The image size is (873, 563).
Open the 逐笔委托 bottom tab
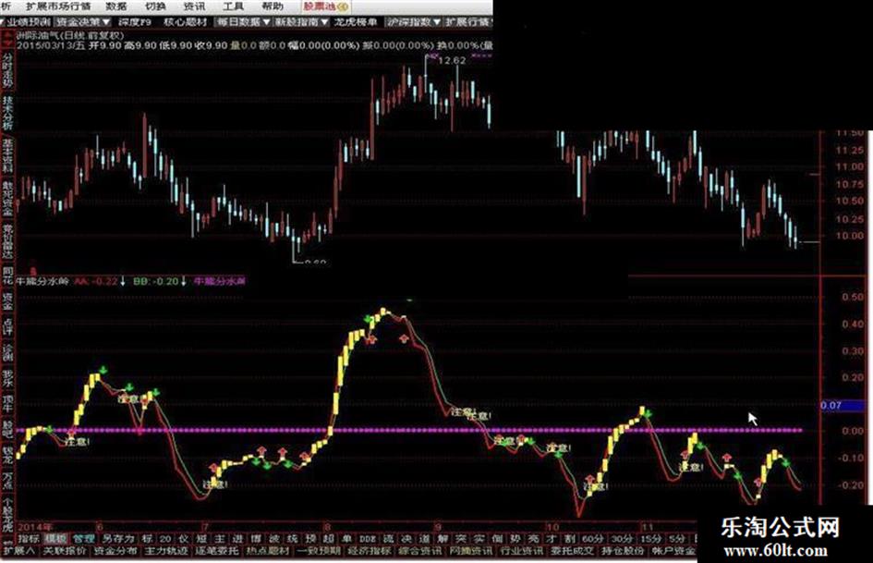(216, 551)
